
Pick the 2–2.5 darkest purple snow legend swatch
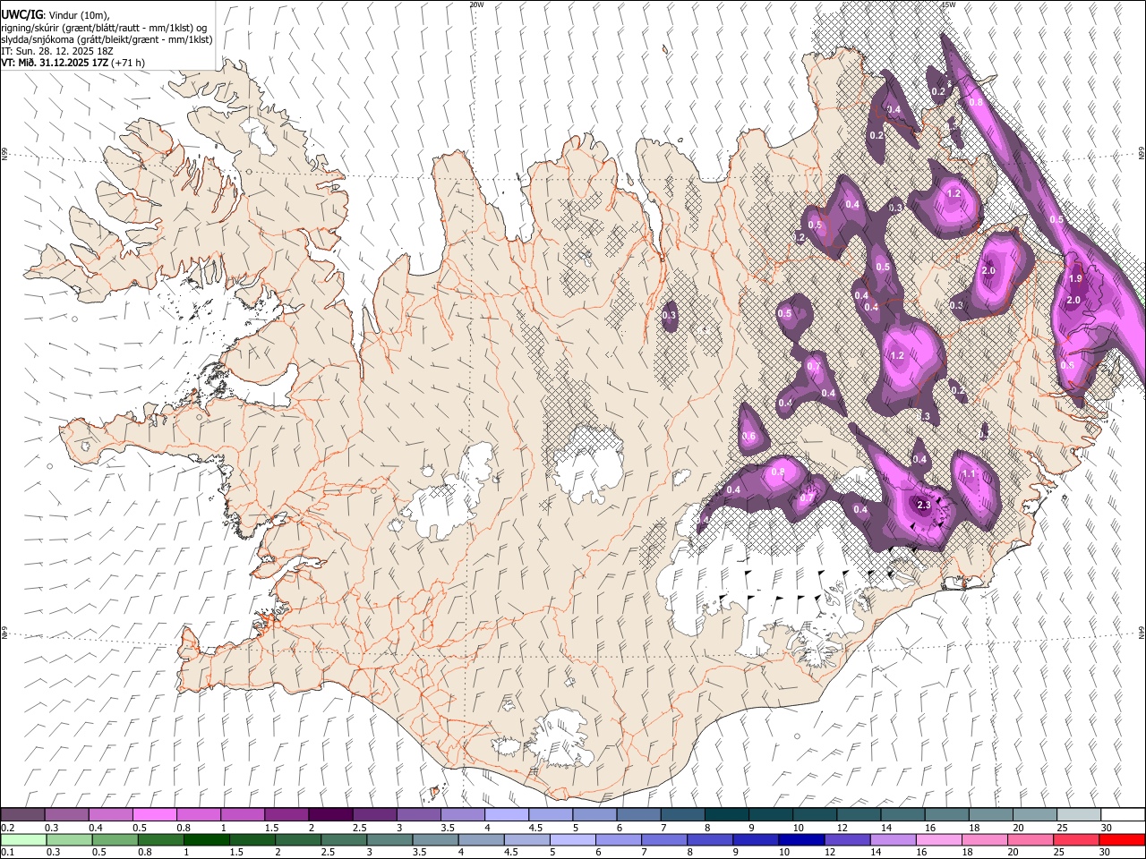click(x=329, y=814)
